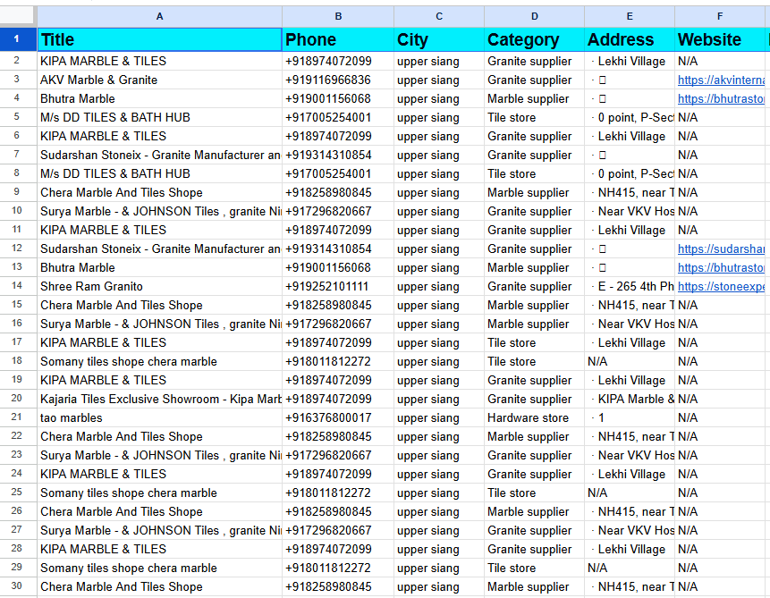
Task: Select M/s DD TILES & BATH HUB row 5
Action: (x=159, y=117)
